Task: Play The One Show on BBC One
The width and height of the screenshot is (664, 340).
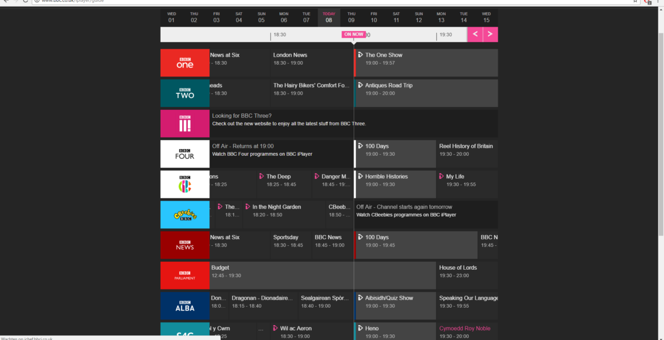Action: (x=384, y=55)
